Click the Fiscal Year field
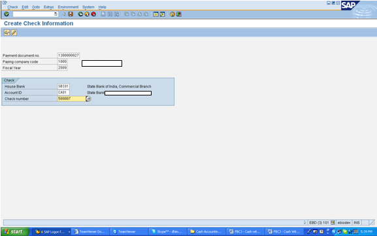 (x=63, y=68)
